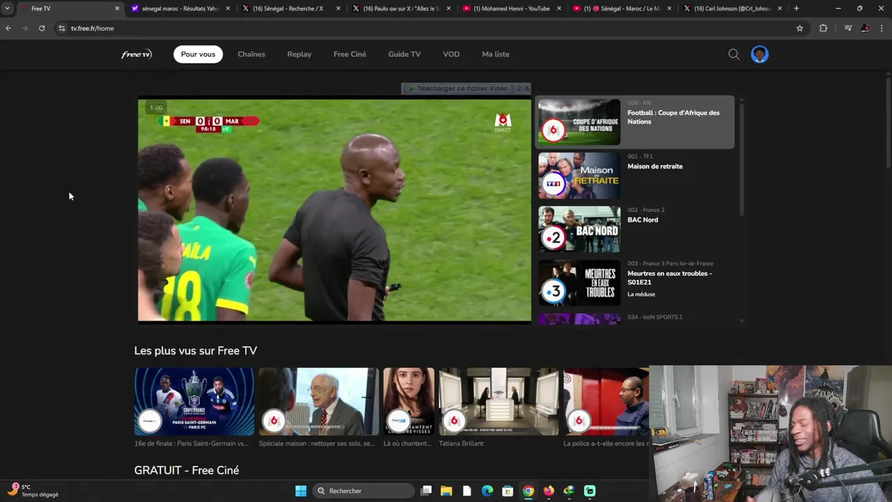
Task: Click the 'GRATUIT - Free Ciné' heading
Action: 186,471
